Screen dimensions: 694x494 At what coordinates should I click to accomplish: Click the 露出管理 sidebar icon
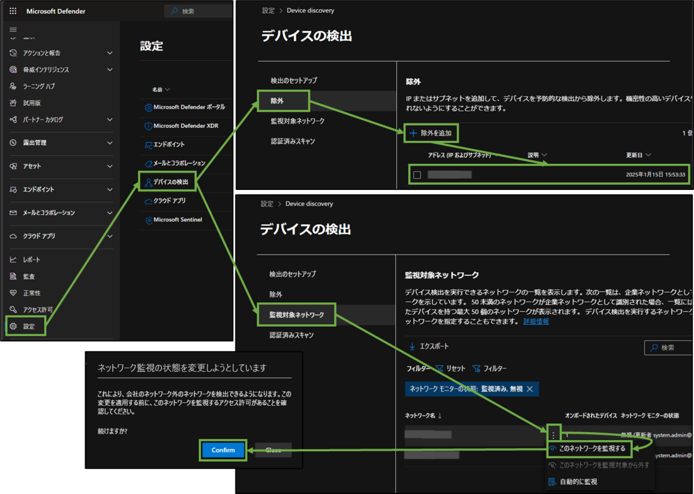click(x=13, y=142)
